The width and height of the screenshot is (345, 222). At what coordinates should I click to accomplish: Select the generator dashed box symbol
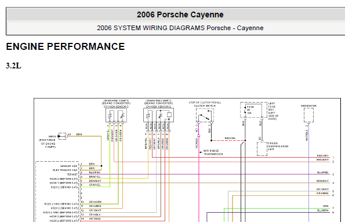[308, 115]
